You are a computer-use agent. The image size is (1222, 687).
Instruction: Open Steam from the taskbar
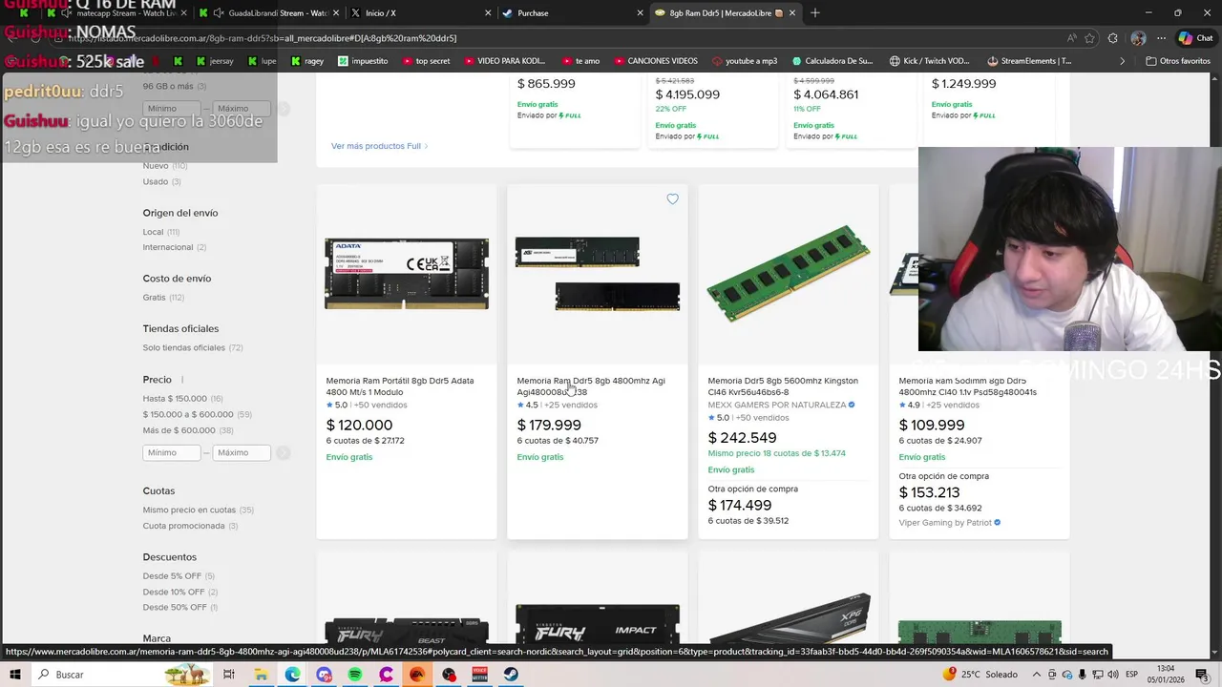pyautogui.click(x=511, y=675)
